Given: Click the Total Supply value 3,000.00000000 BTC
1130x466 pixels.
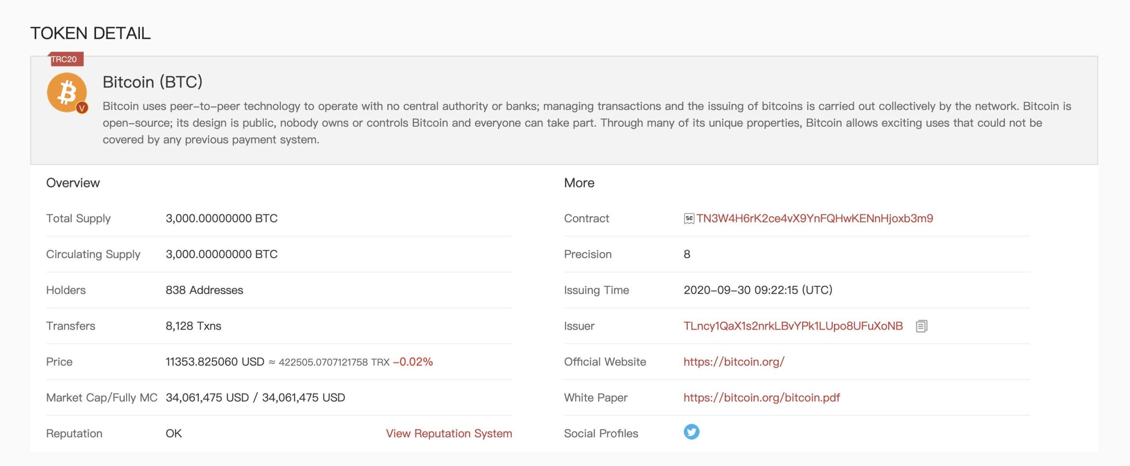Looking at the screenshot, I should (222, 218).
